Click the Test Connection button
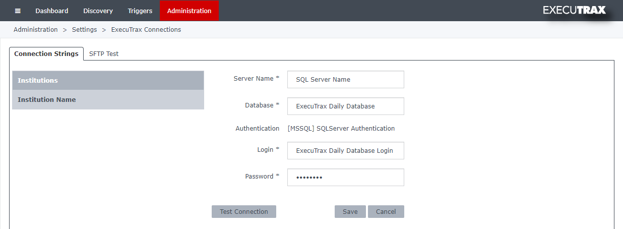Image resolution: width=623 pixels, height=229 pixels. 244,211
